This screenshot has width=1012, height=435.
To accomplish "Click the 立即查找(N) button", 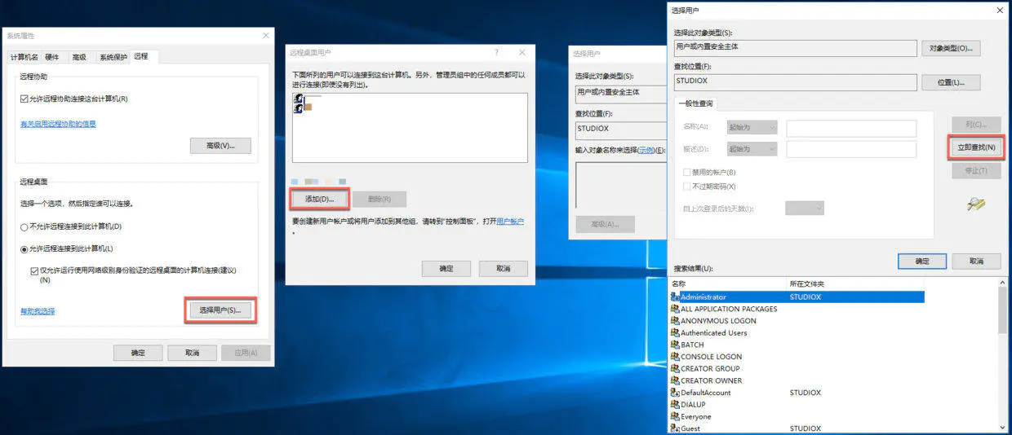I will pos(975,147).
